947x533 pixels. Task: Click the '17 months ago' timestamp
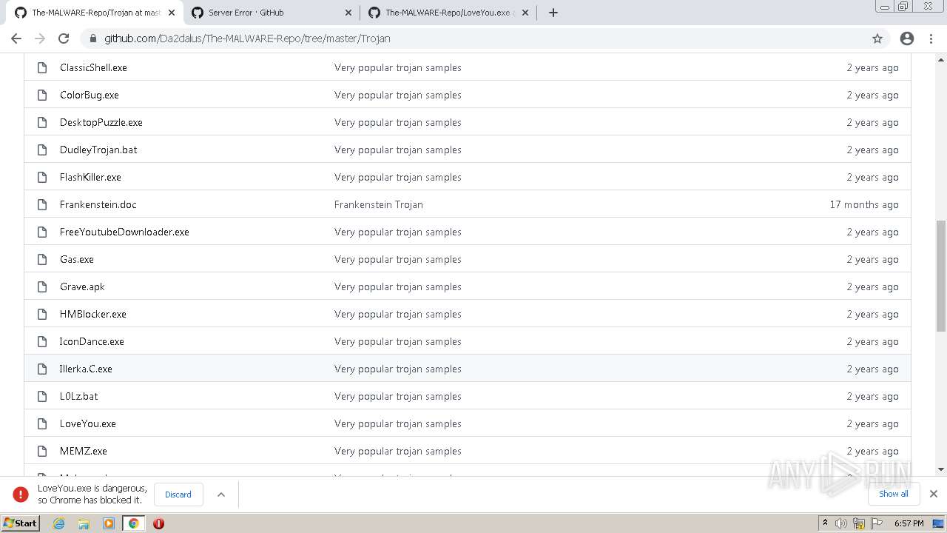click(x=864, y=204)
